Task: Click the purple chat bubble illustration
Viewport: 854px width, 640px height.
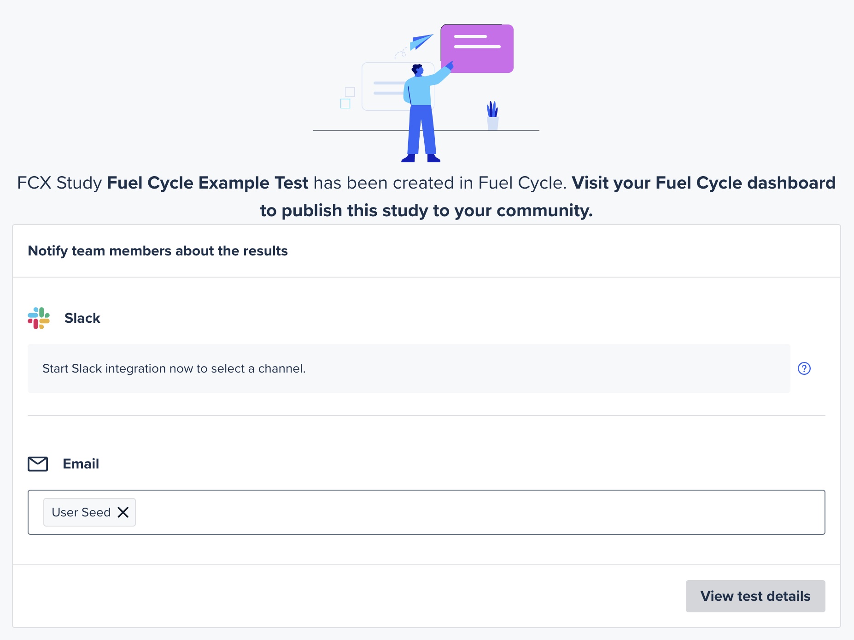Action: [x=477, y=48]
